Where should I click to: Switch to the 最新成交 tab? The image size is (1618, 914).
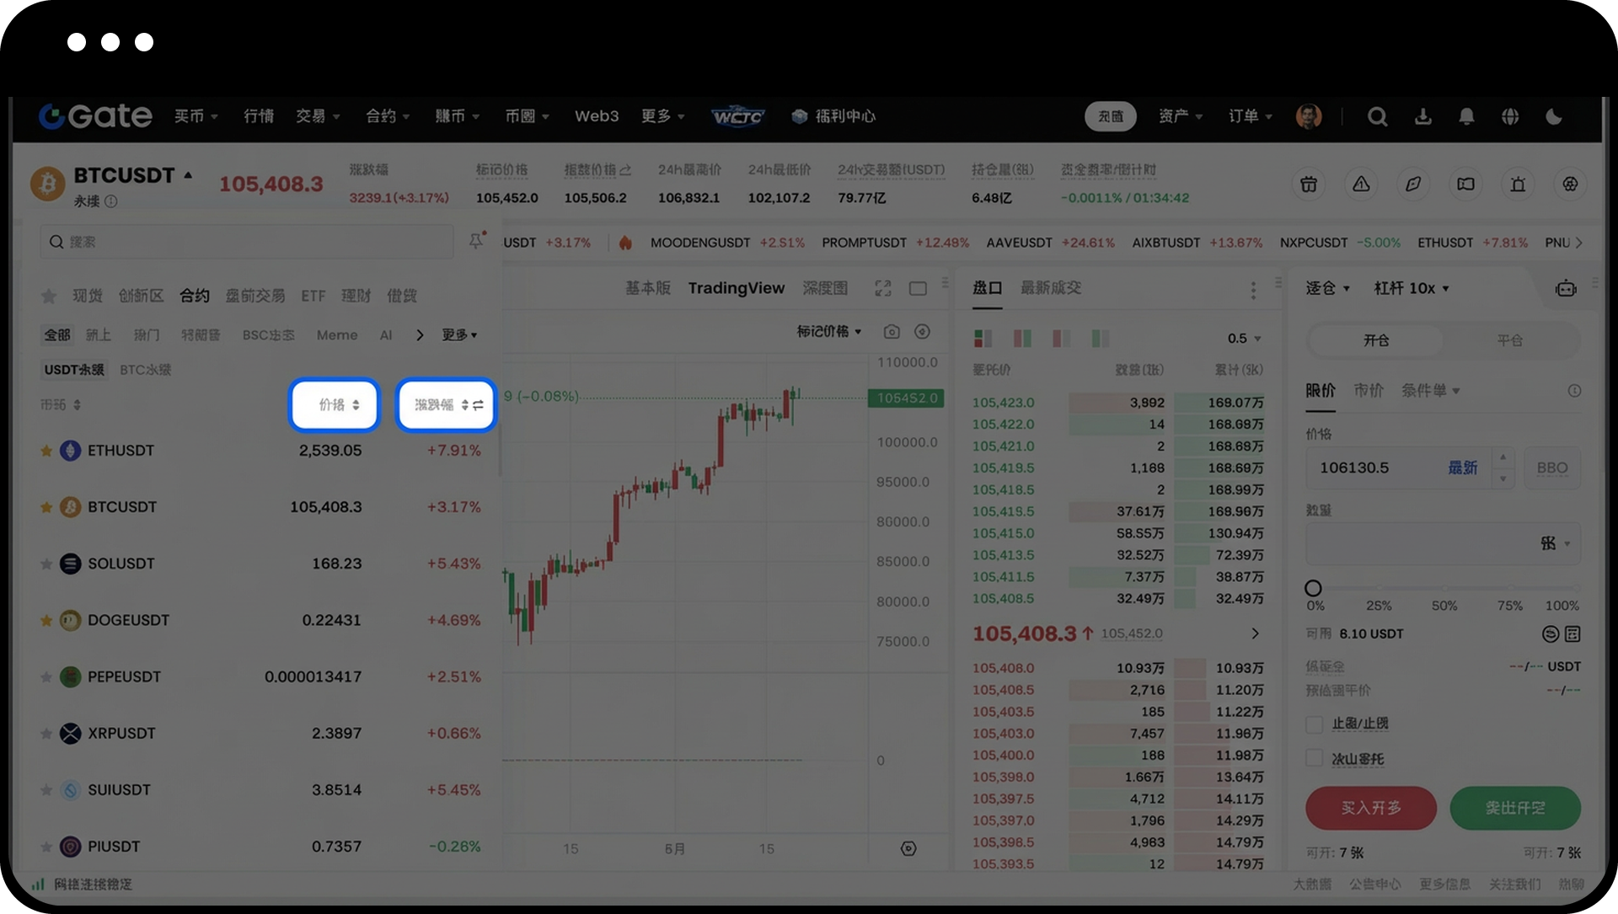tap(1050, 288)
